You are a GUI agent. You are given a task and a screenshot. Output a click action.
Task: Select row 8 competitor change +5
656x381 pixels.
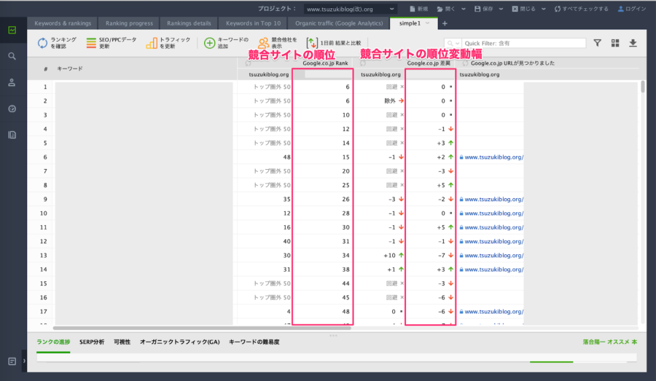(x=441, y=185)
